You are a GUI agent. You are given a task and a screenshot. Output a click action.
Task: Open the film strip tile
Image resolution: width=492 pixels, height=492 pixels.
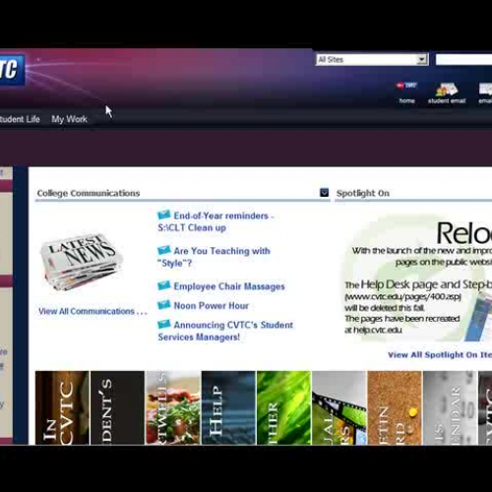(x=339, y=407)
